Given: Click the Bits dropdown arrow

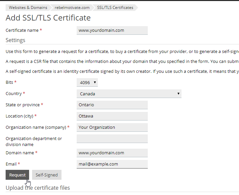Looking at the screenshot, I should pyautogui.click(x=95, y=82).
